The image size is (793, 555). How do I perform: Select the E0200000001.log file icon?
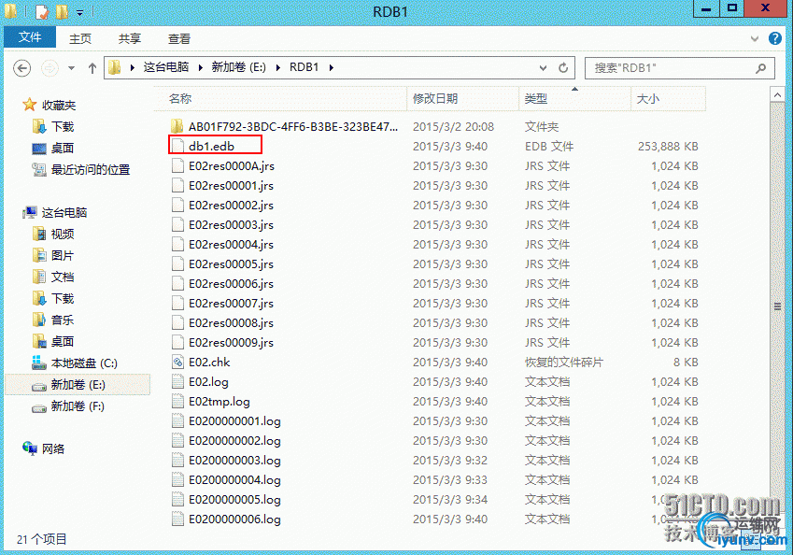click(177, 420)
